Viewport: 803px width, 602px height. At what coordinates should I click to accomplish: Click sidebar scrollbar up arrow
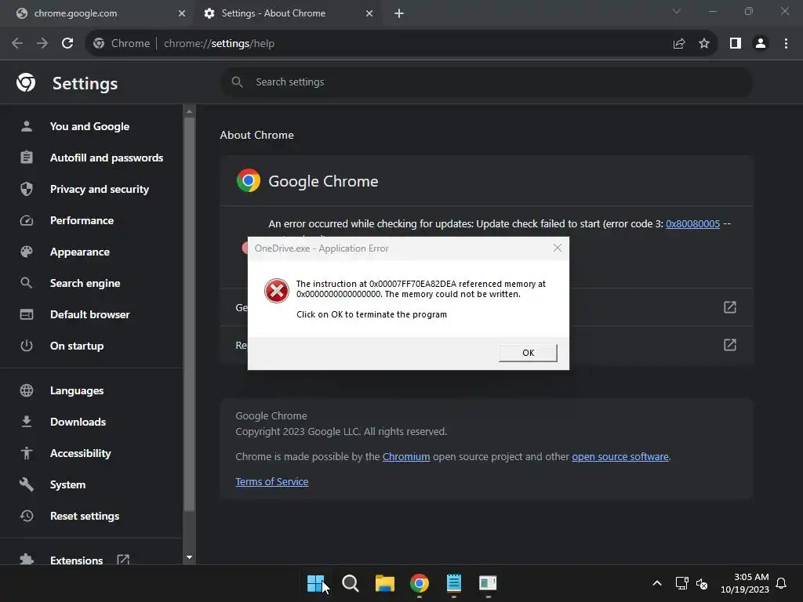(189, 111)
